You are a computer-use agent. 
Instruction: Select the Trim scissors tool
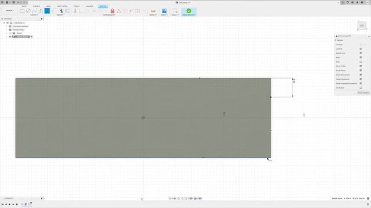(x=61, y=11)
